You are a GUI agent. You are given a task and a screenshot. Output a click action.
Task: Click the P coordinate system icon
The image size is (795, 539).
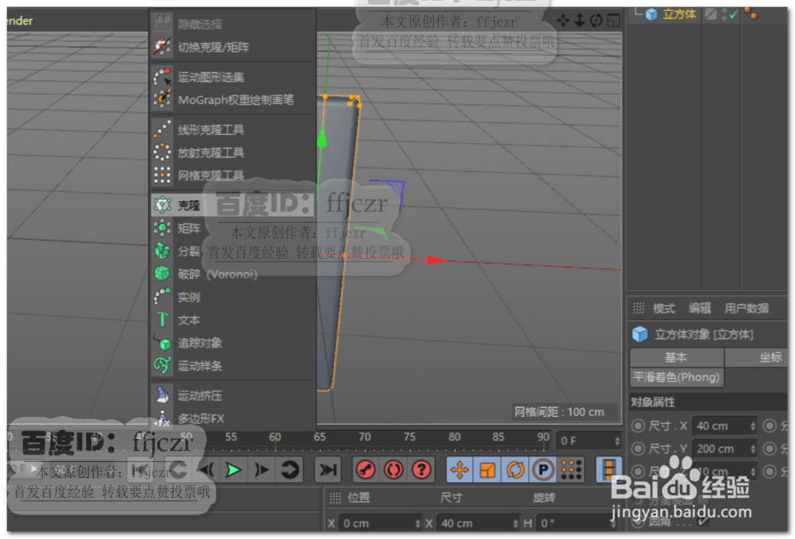click(x=543, y=470)
